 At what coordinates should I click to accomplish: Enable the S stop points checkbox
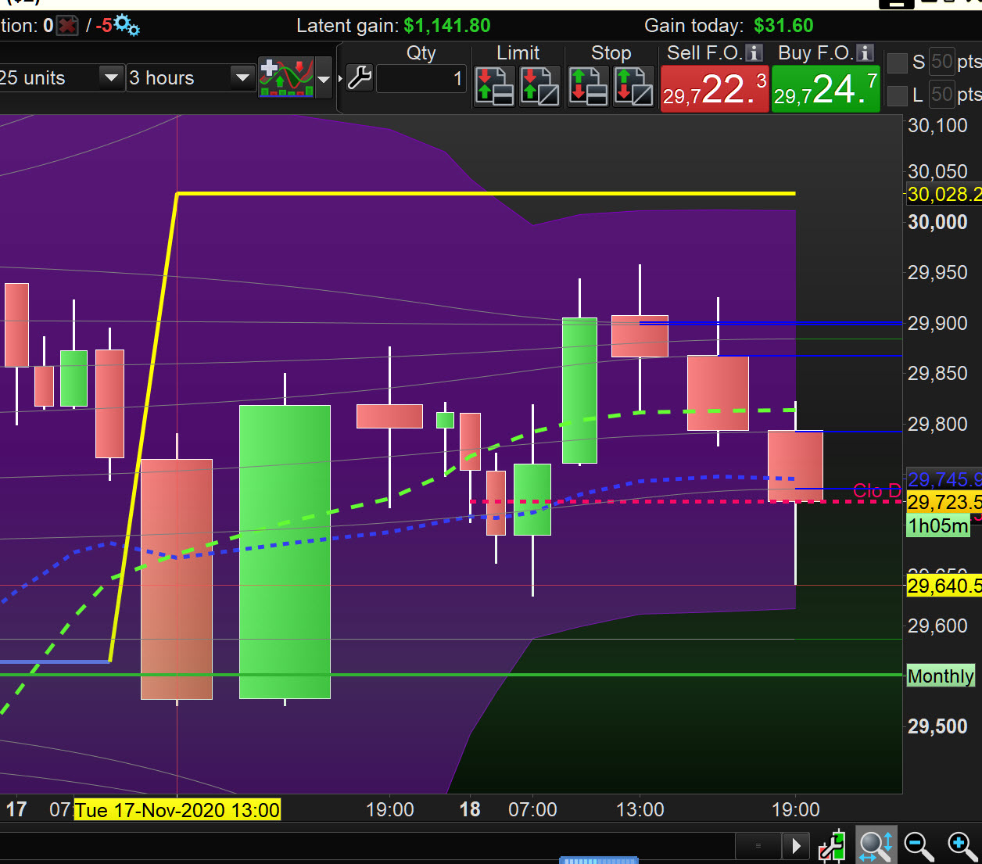[898, 63]
